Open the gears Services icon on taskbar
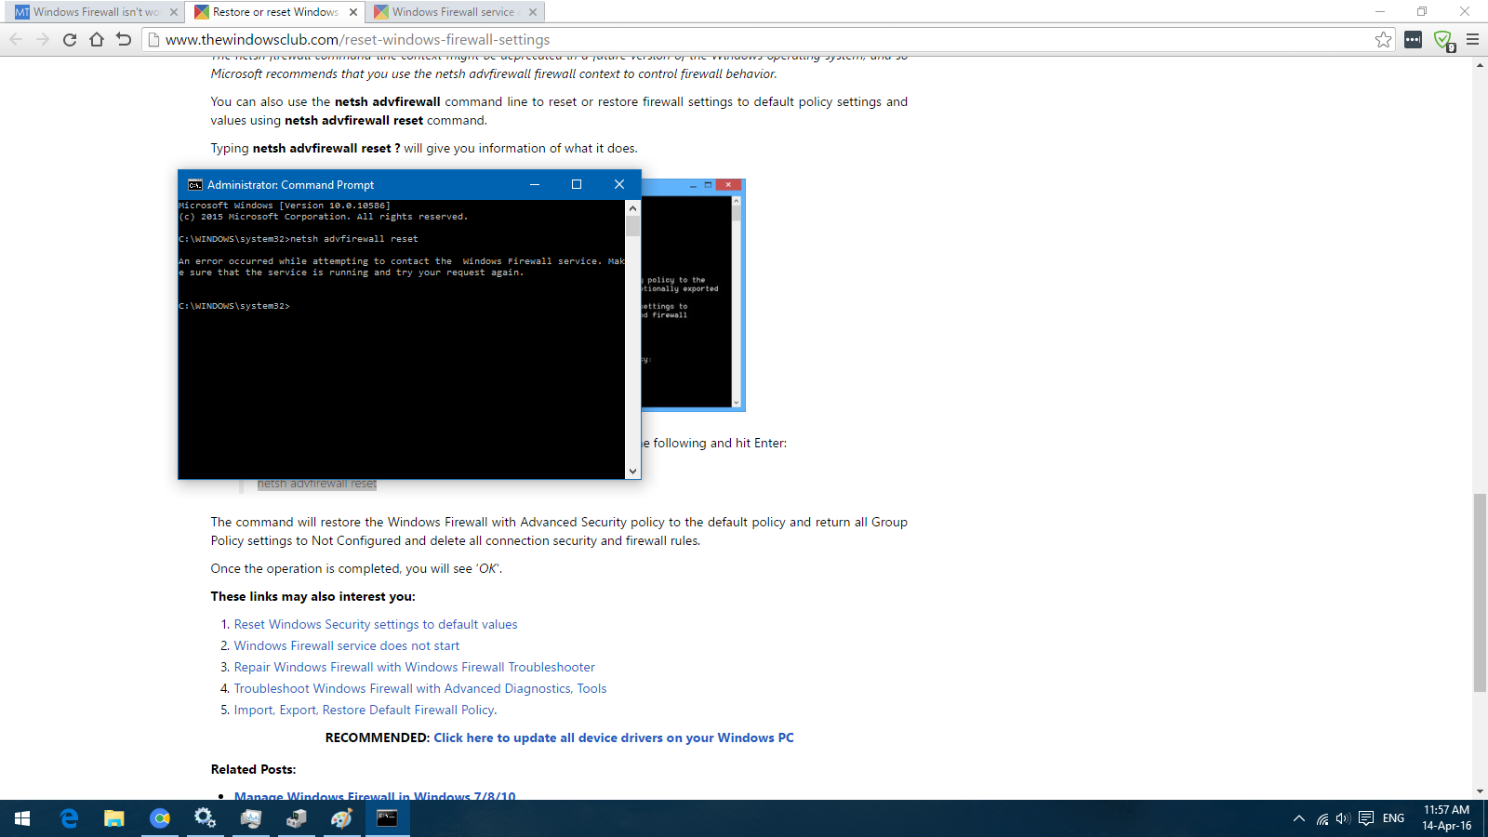Screen dimensions: 1488x837 pos(205,818)
